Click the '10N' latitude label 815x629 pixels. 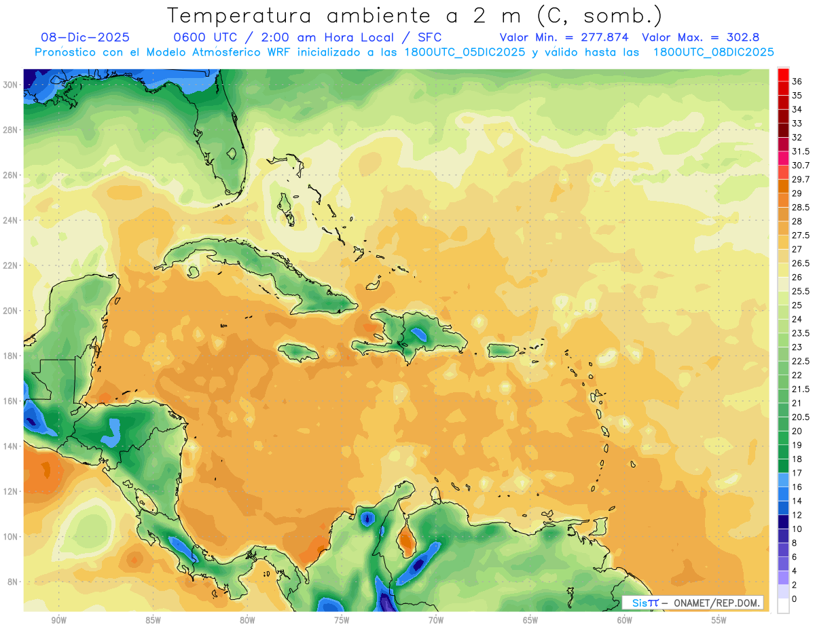(x=11, y=537)
